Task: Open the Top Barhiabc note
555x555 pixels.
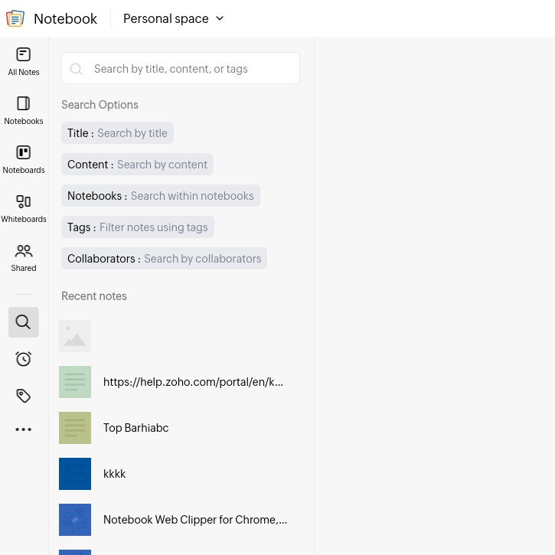Action: pos(136,428)
